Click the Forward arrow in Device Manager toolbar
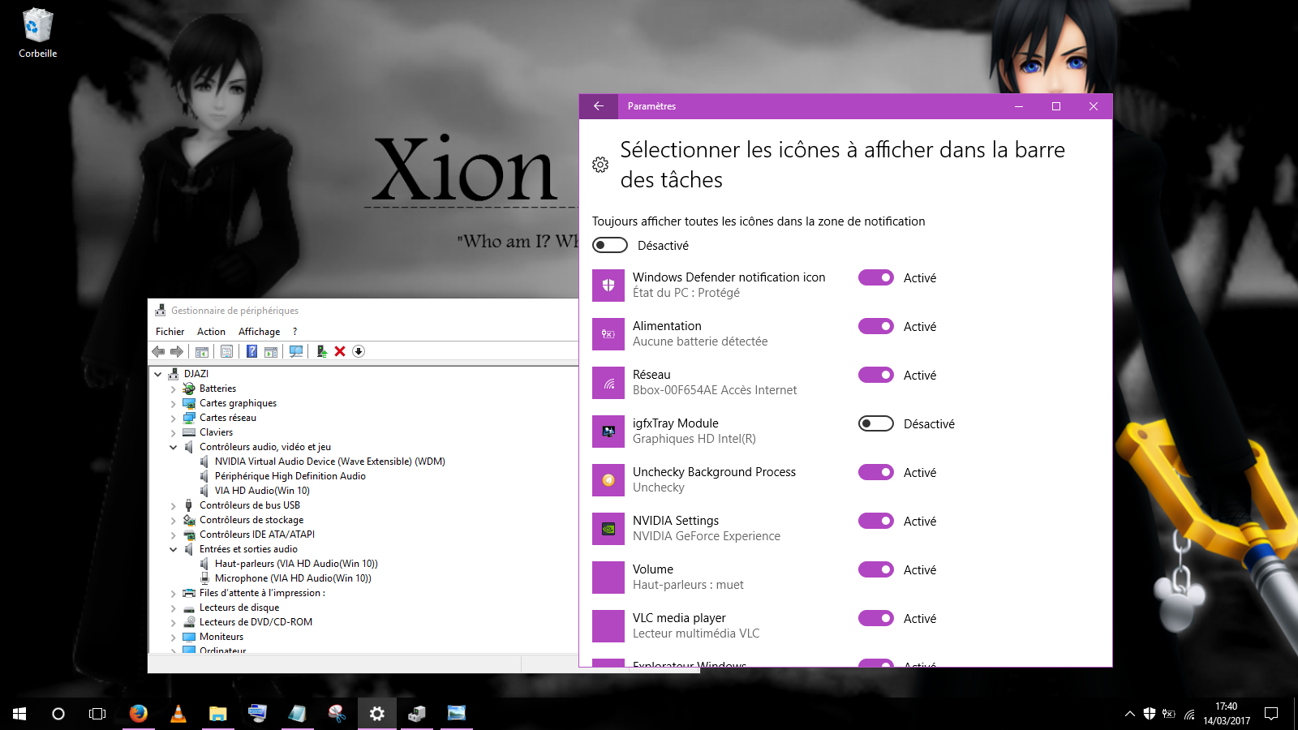Screen dimensions: 1298x730 point(176,351)
